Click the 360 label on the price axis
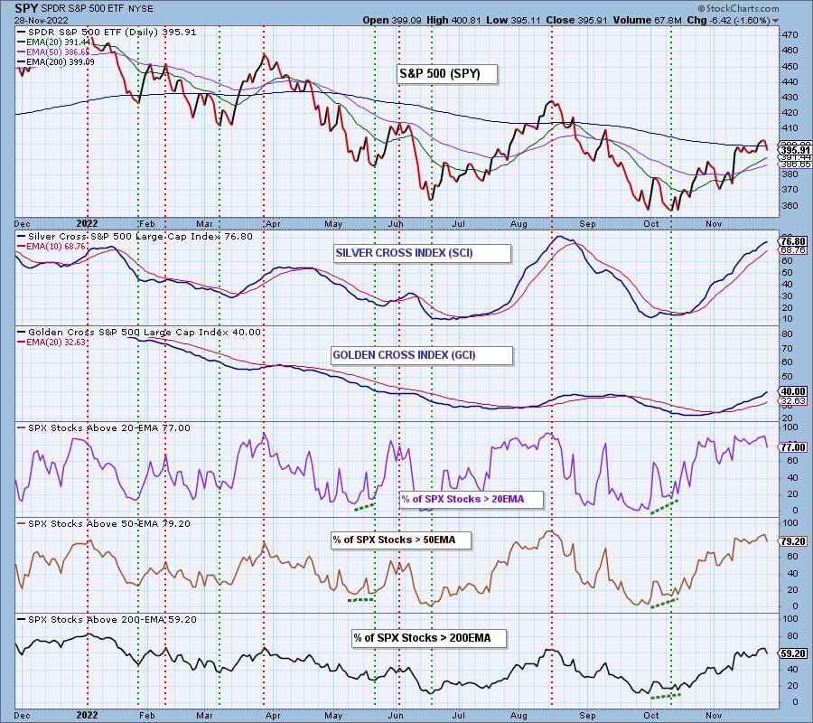813x723 pixels. (x=790, y=205)
